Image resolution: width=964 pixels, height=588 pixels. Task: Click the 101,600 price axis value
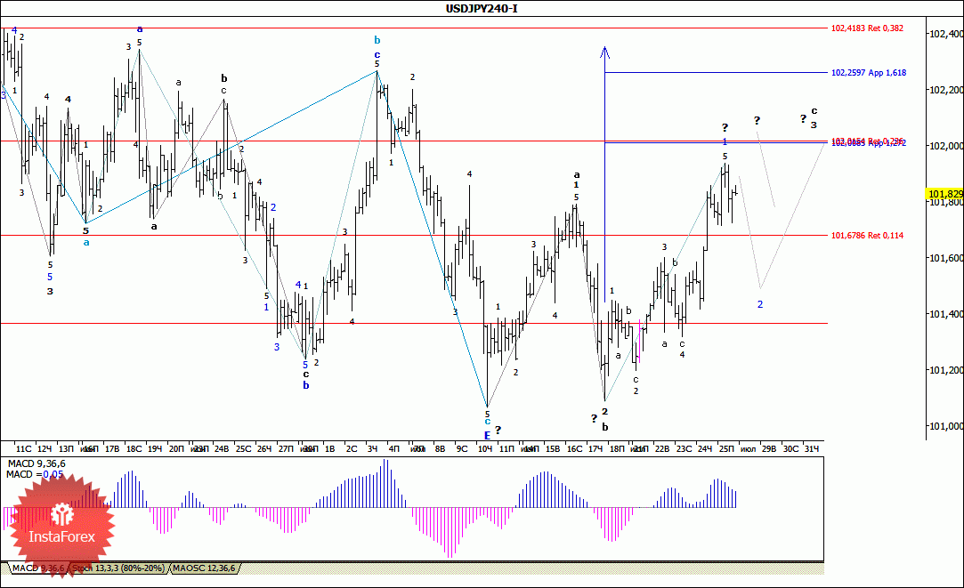[945, 258]
